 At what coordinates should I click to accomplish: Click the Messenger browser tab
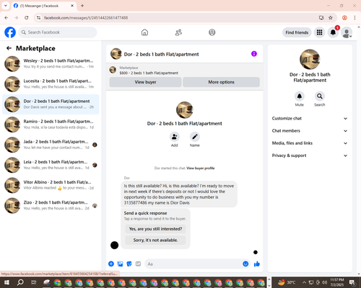[x=44, y=6]
